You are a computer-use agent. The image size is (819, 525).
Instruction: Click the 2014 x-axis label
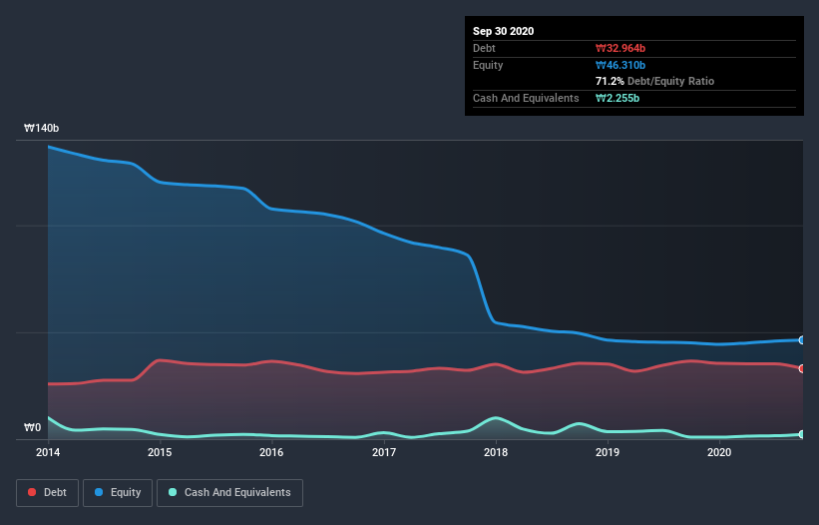(x=48, y=452)
